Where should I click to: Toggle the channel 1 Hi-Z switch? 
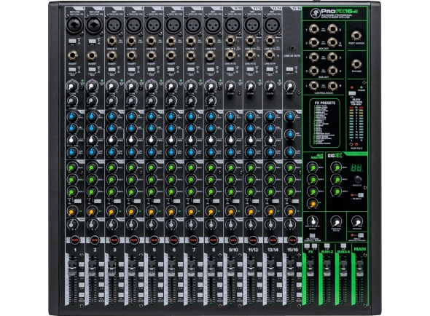click(72, 41)
